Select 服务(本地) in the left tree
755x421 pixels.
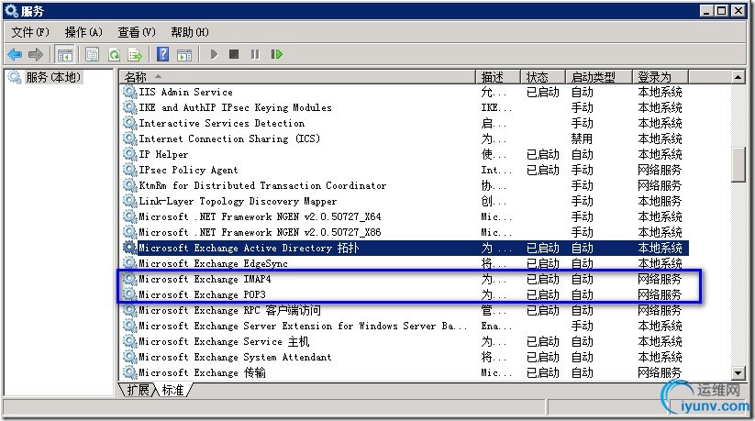pos(53,77)
